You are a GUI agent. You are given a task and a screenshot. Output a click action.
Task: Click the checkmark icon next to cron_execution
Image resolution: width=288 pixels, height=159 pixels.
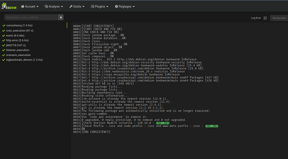pos(3,30)
